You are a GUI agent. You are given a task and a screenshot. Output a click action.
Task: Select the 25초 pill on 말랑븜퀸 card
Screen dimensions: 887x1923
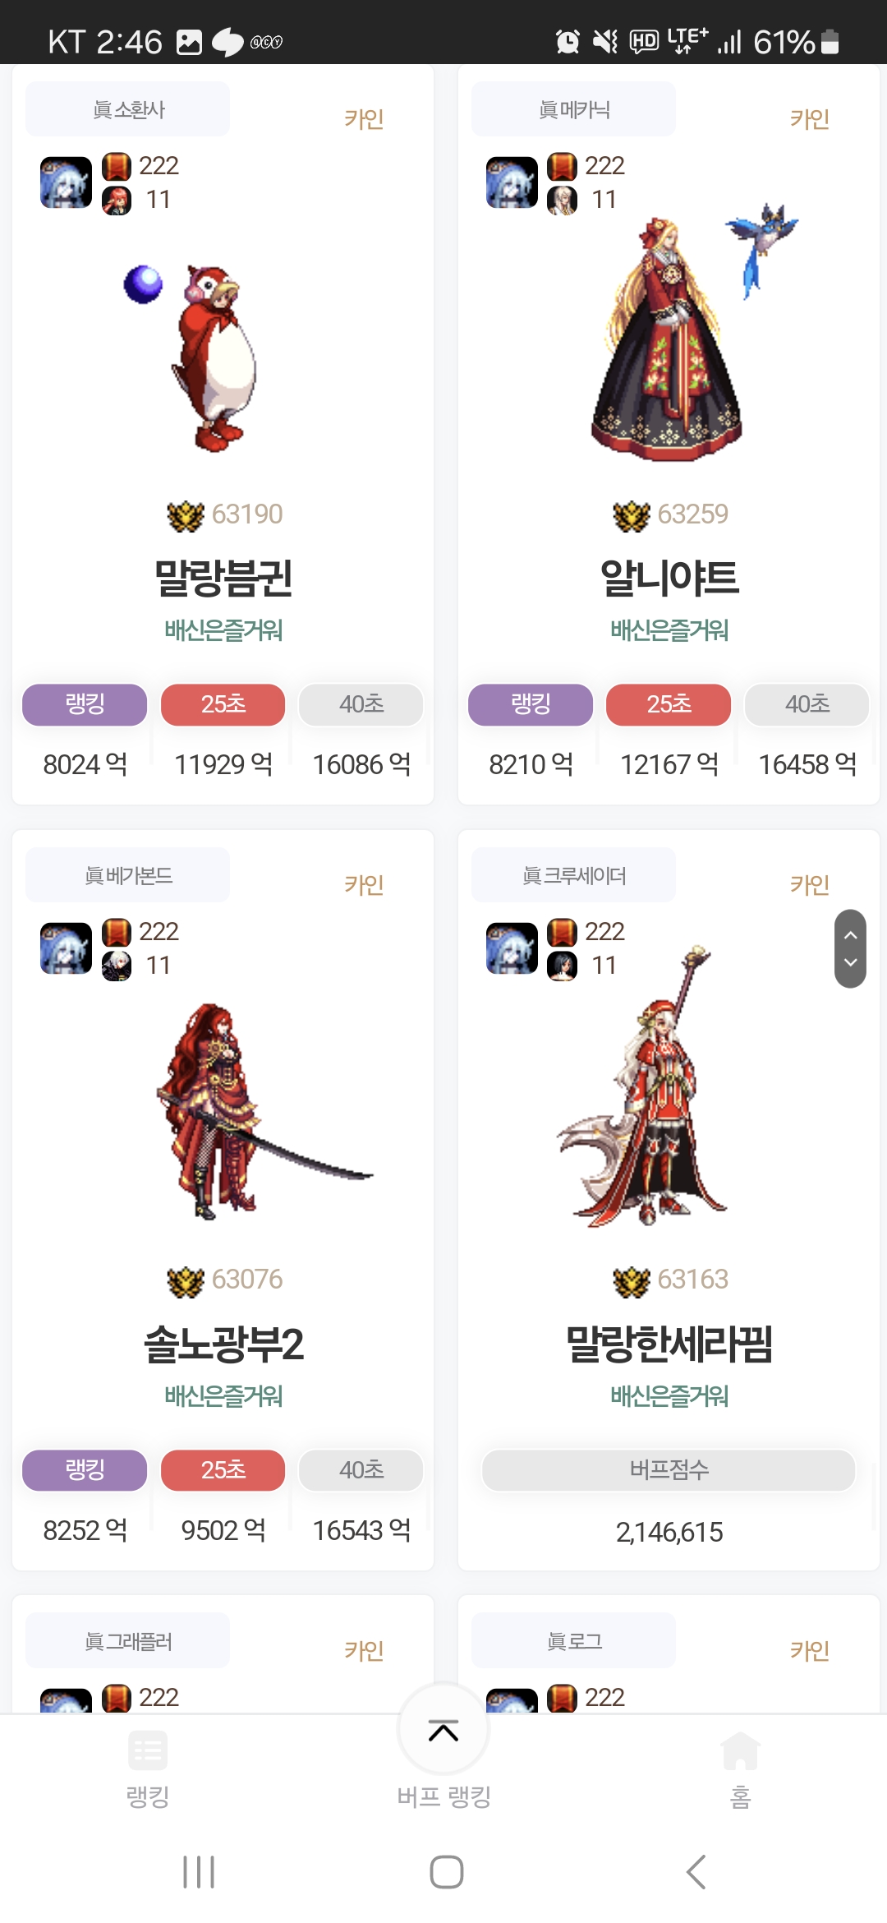click(x=223, y=704)
